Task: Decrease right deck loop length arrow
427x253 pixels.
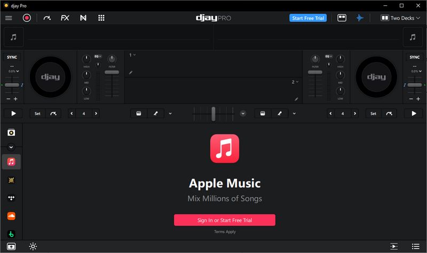Action: tap(330, 114)
